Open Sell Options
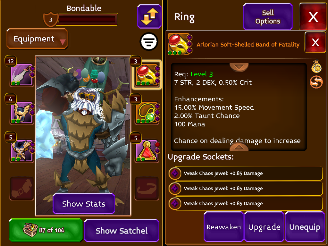This screenshot has height=246, width=328. pos(268,17)
